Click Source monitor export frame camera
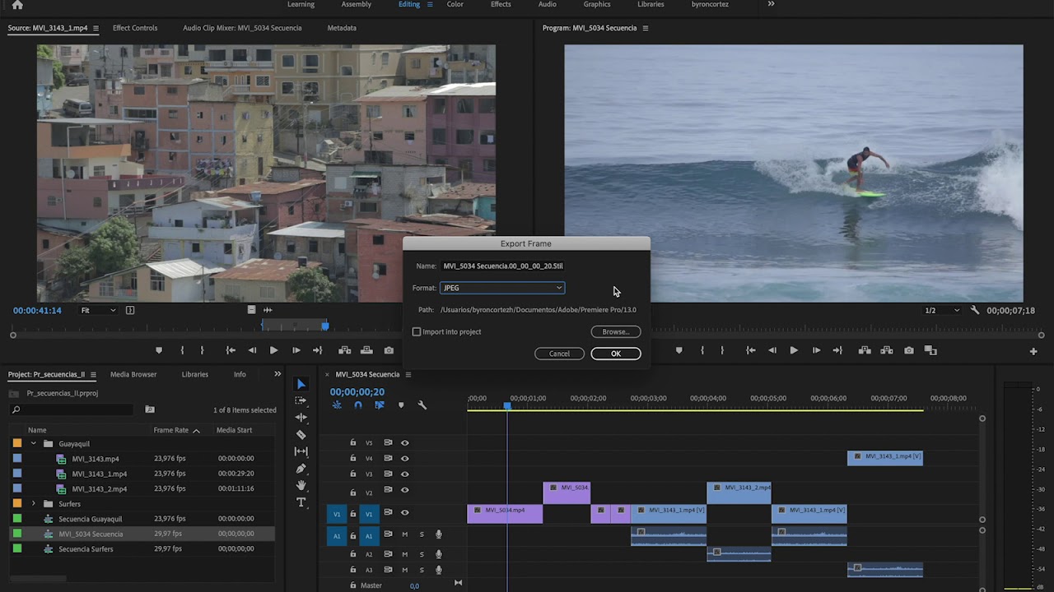The width and height of the screenshot is (1054, 592). tap(389, 350)
